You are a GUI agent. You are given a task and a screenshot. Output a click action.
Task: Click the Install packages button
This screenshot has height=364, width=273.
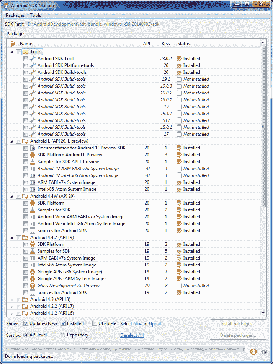tap(238, 324)
